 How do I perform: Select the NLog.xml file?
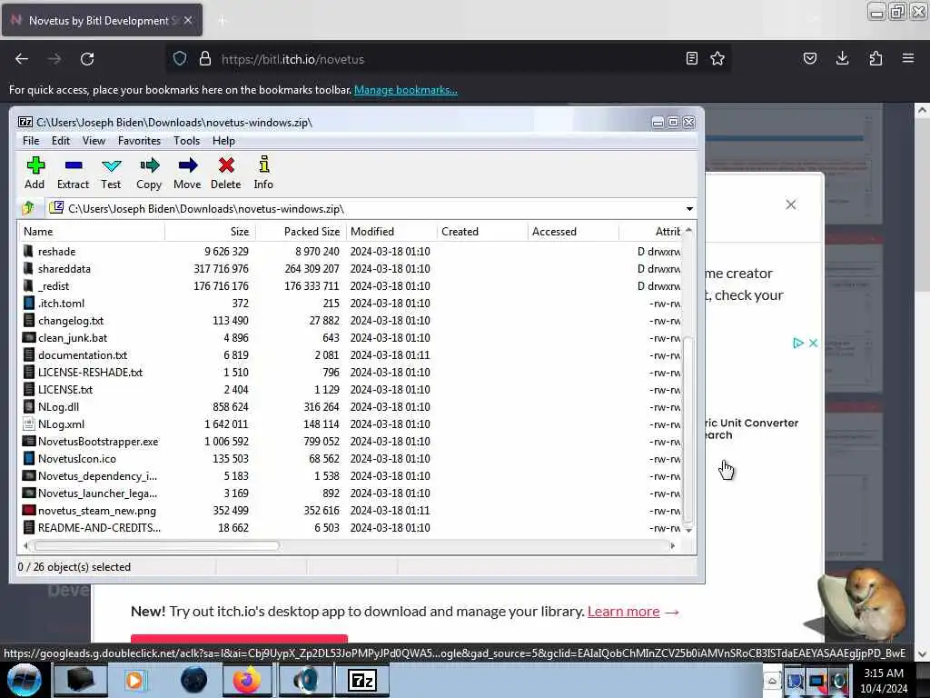(61, 424)
